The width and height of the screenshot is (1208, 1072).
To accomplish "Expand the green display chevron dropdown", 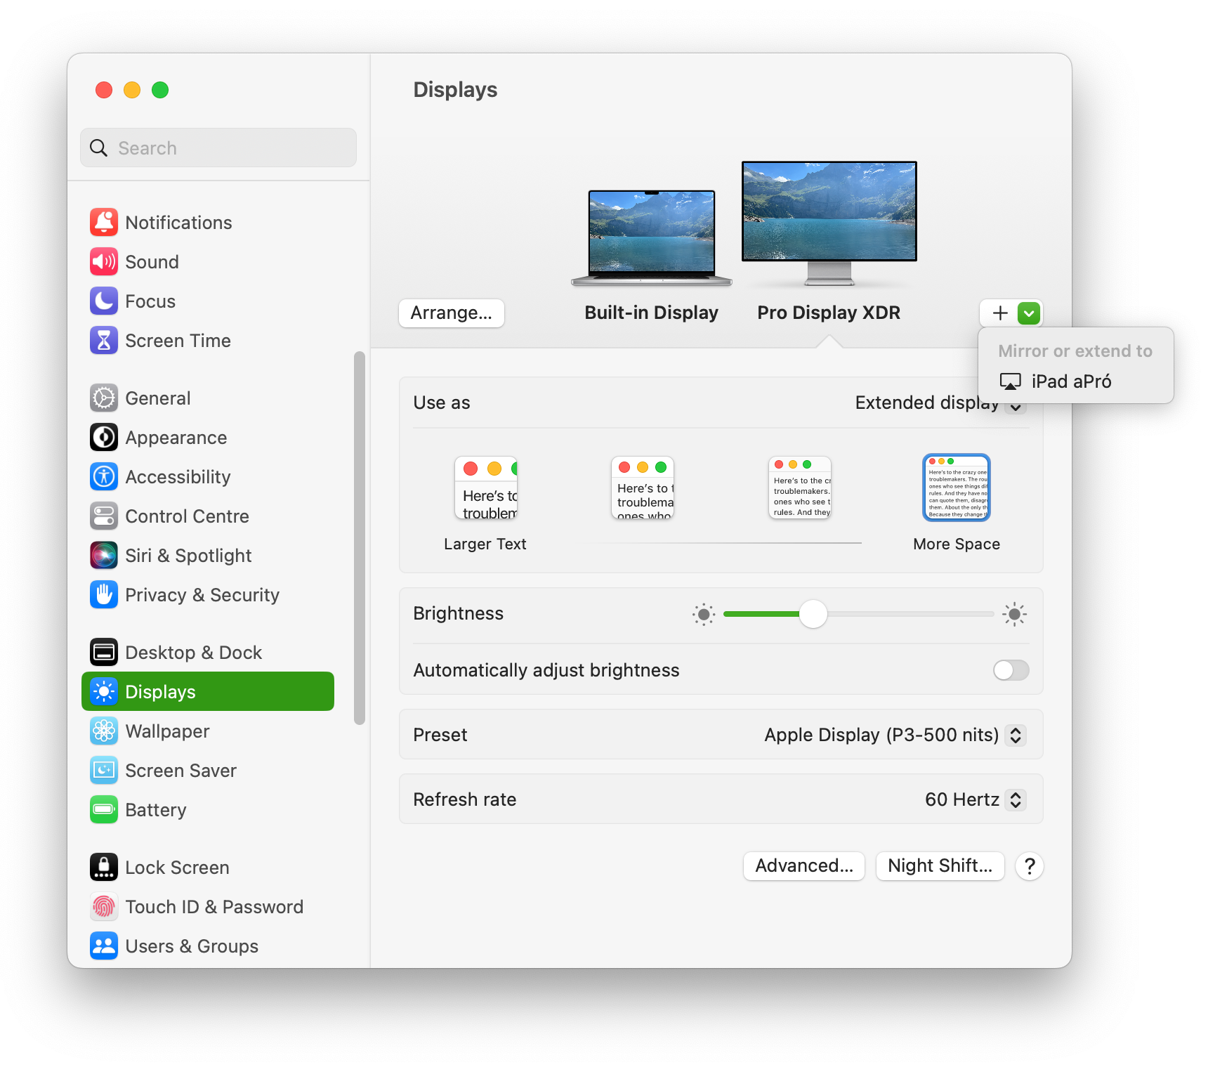I will [x=1029, y=313].
